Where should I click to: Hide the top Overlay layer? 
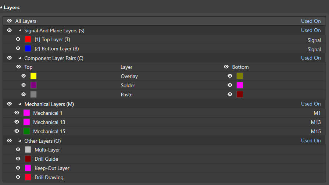pyautogui.click(x=24, y=76)
